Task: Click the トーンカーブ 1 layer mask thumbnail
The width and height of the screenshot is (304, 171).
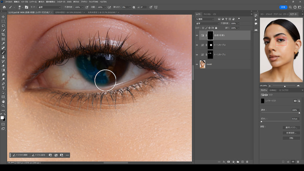Action: point(210,54)
